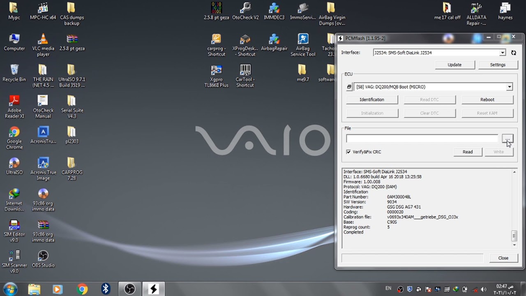Open IMMDEC3 desktop icon

click(274, 11)
